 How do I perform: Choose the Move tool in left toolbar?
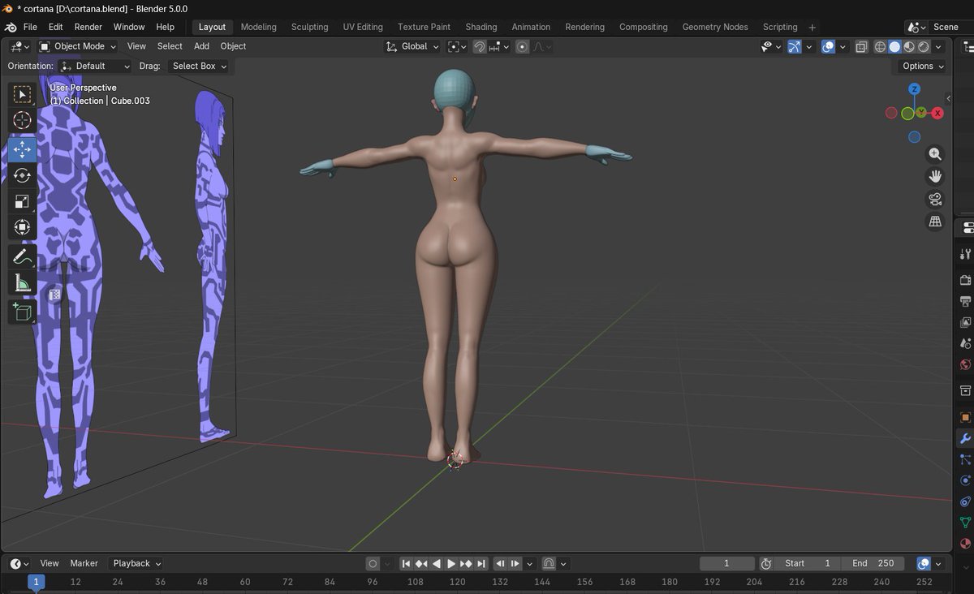23,148
